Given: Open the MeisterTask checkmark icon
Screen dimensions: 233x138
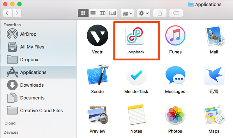Looking at the screenshot, I should coord(136,75).
